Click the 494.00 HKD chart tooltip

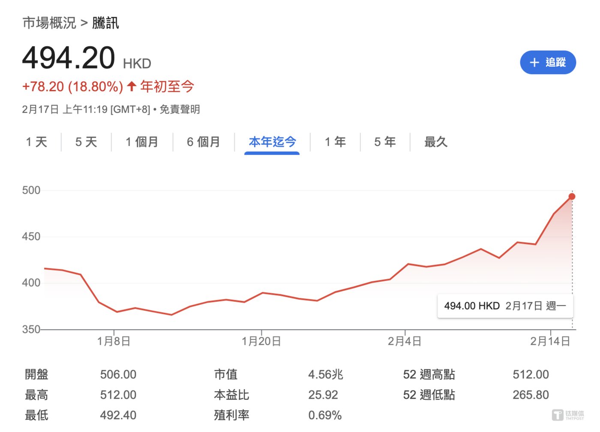coord(505,306)
